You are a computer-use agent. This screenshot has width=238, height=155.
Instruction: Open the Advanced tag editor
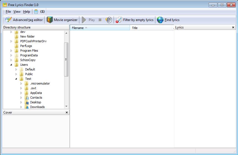point(24,20)
